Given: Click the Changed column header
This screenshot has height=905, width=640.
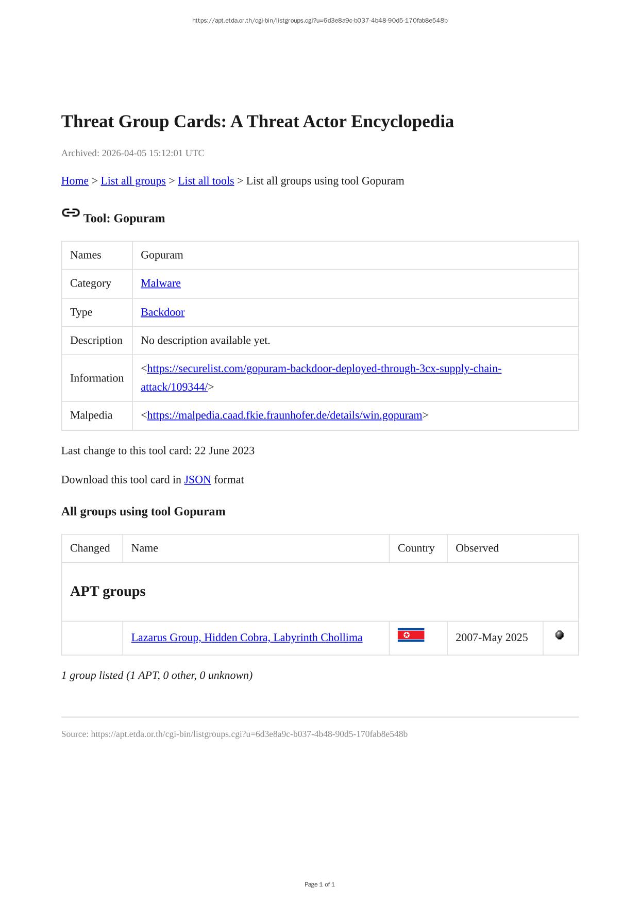Looking at the screenshot, I should coord(90,548).
